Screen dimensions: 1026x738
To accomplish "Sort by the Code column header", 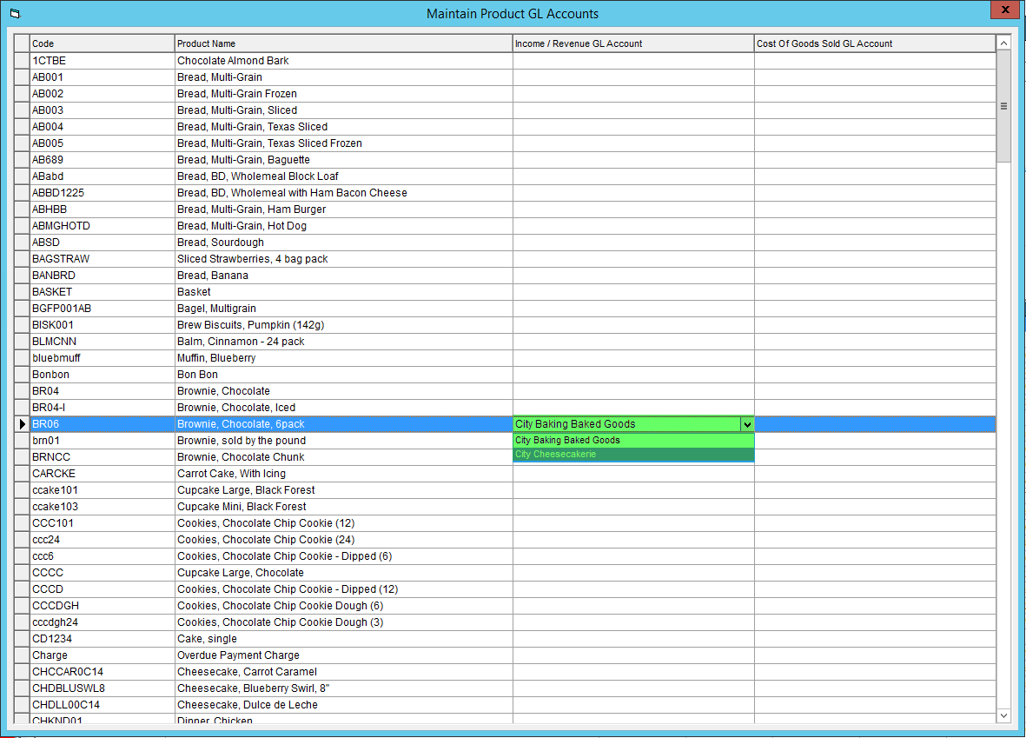I will pos(102,43).
